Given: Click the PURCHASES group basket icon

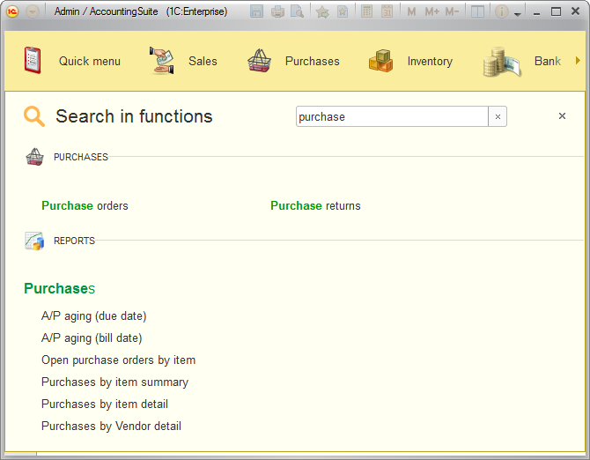Looking at the screenshot, I should tap(34, 157).
